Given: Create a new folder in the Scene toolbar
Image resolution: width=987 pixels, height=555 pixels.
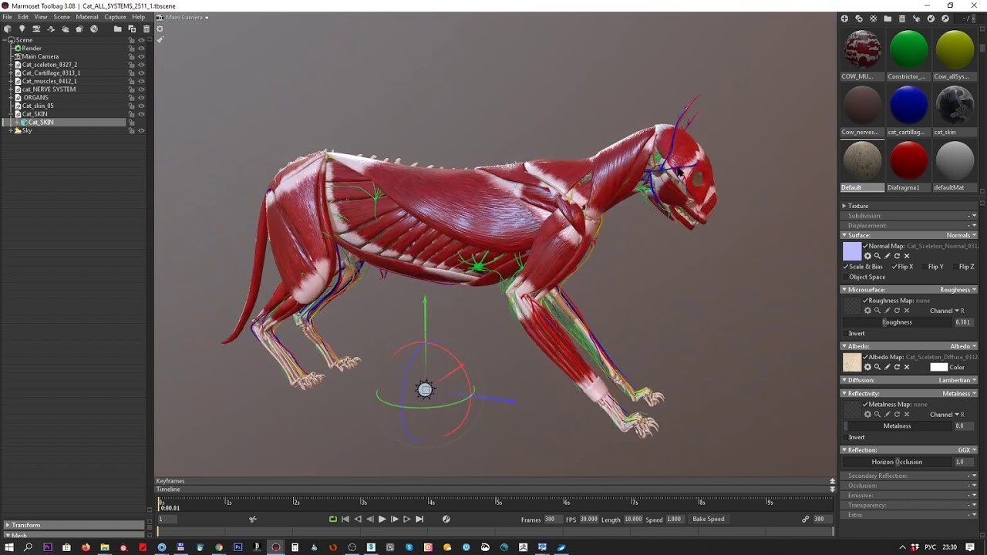Looking at the screenshot, I should (117, 29).
